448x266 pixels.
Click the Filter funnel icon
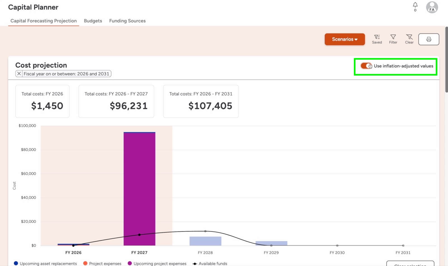tap(393, 39)
